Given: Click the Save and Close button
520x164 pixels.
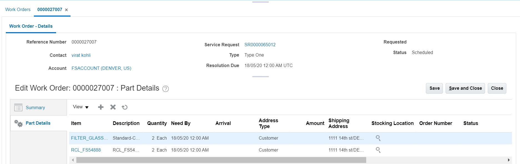Looking at the screenshot, I should 465,88.
